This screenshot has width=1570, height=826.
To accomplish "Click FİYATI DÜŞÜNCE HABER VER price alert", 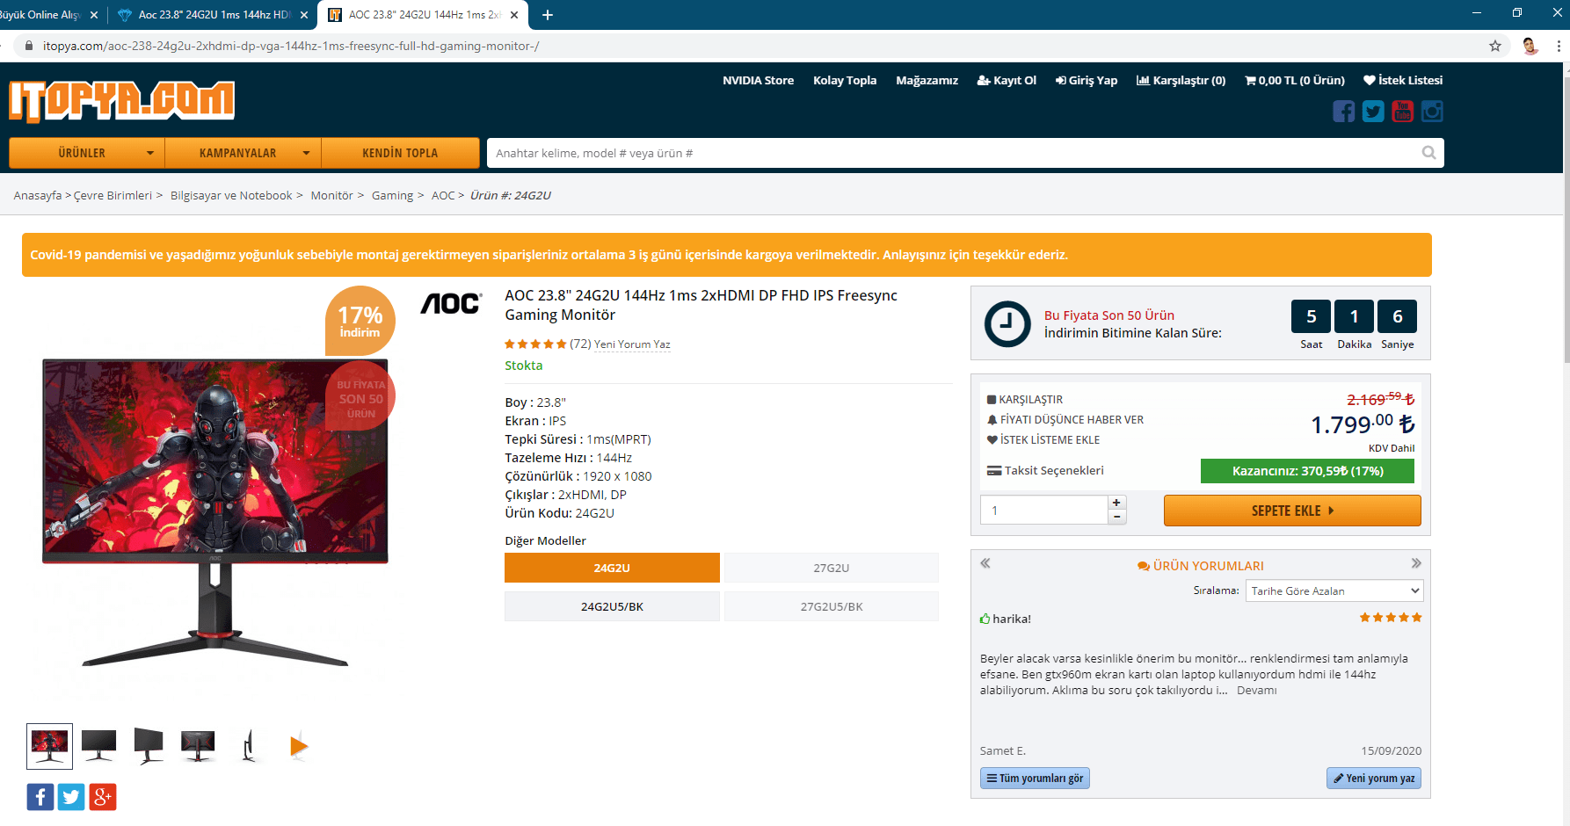I will 1065,420.
